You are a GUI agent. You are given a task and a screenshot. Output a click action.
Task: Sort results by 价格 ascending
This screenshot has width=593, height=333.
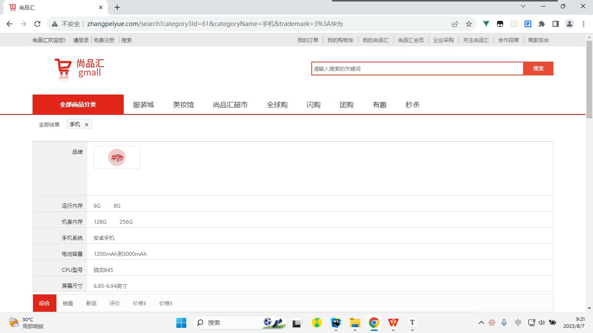pyautogui.click(x=139, y=304)
